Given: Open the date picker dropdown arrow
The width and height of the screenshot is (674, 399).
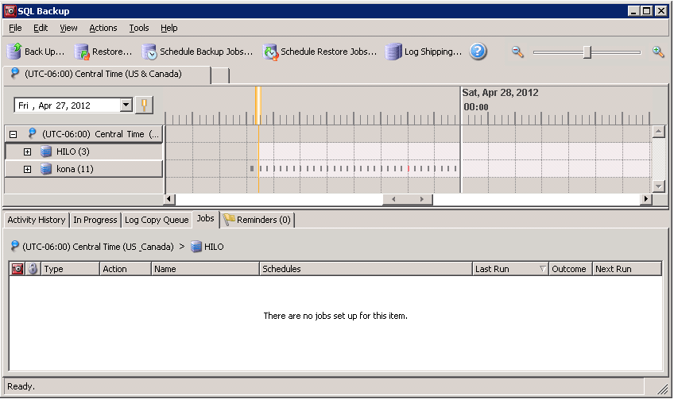Looking at the screenshot, I should coord(126,106).
